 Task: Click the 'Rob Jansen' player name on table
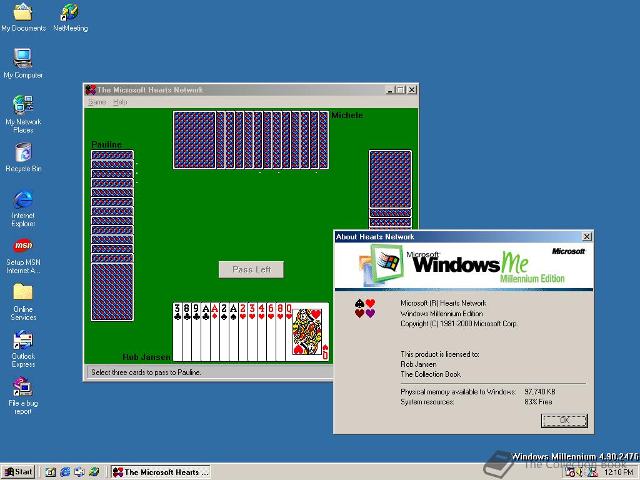146,357
